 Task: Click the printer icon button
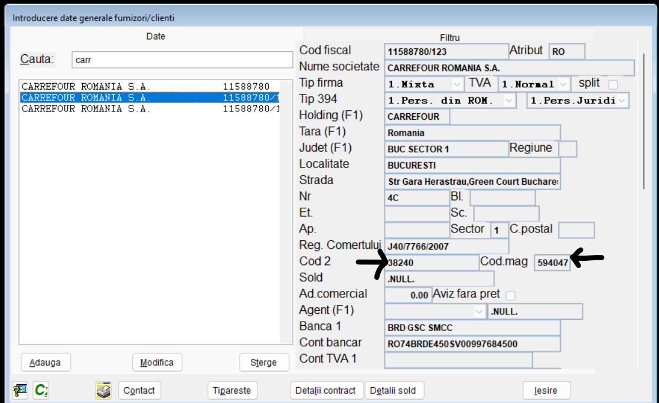103,391
